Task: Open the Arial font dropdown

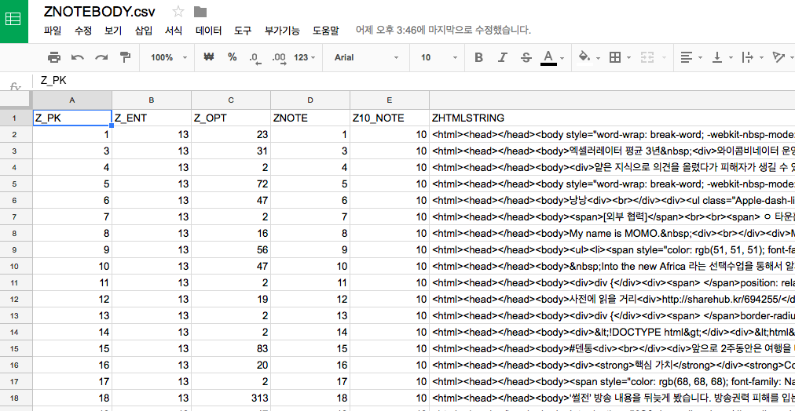Action: (x=367, y=58)
